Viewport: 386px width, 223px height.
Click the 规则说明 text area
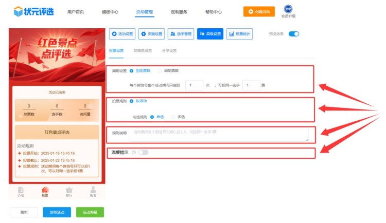point(219,134)
